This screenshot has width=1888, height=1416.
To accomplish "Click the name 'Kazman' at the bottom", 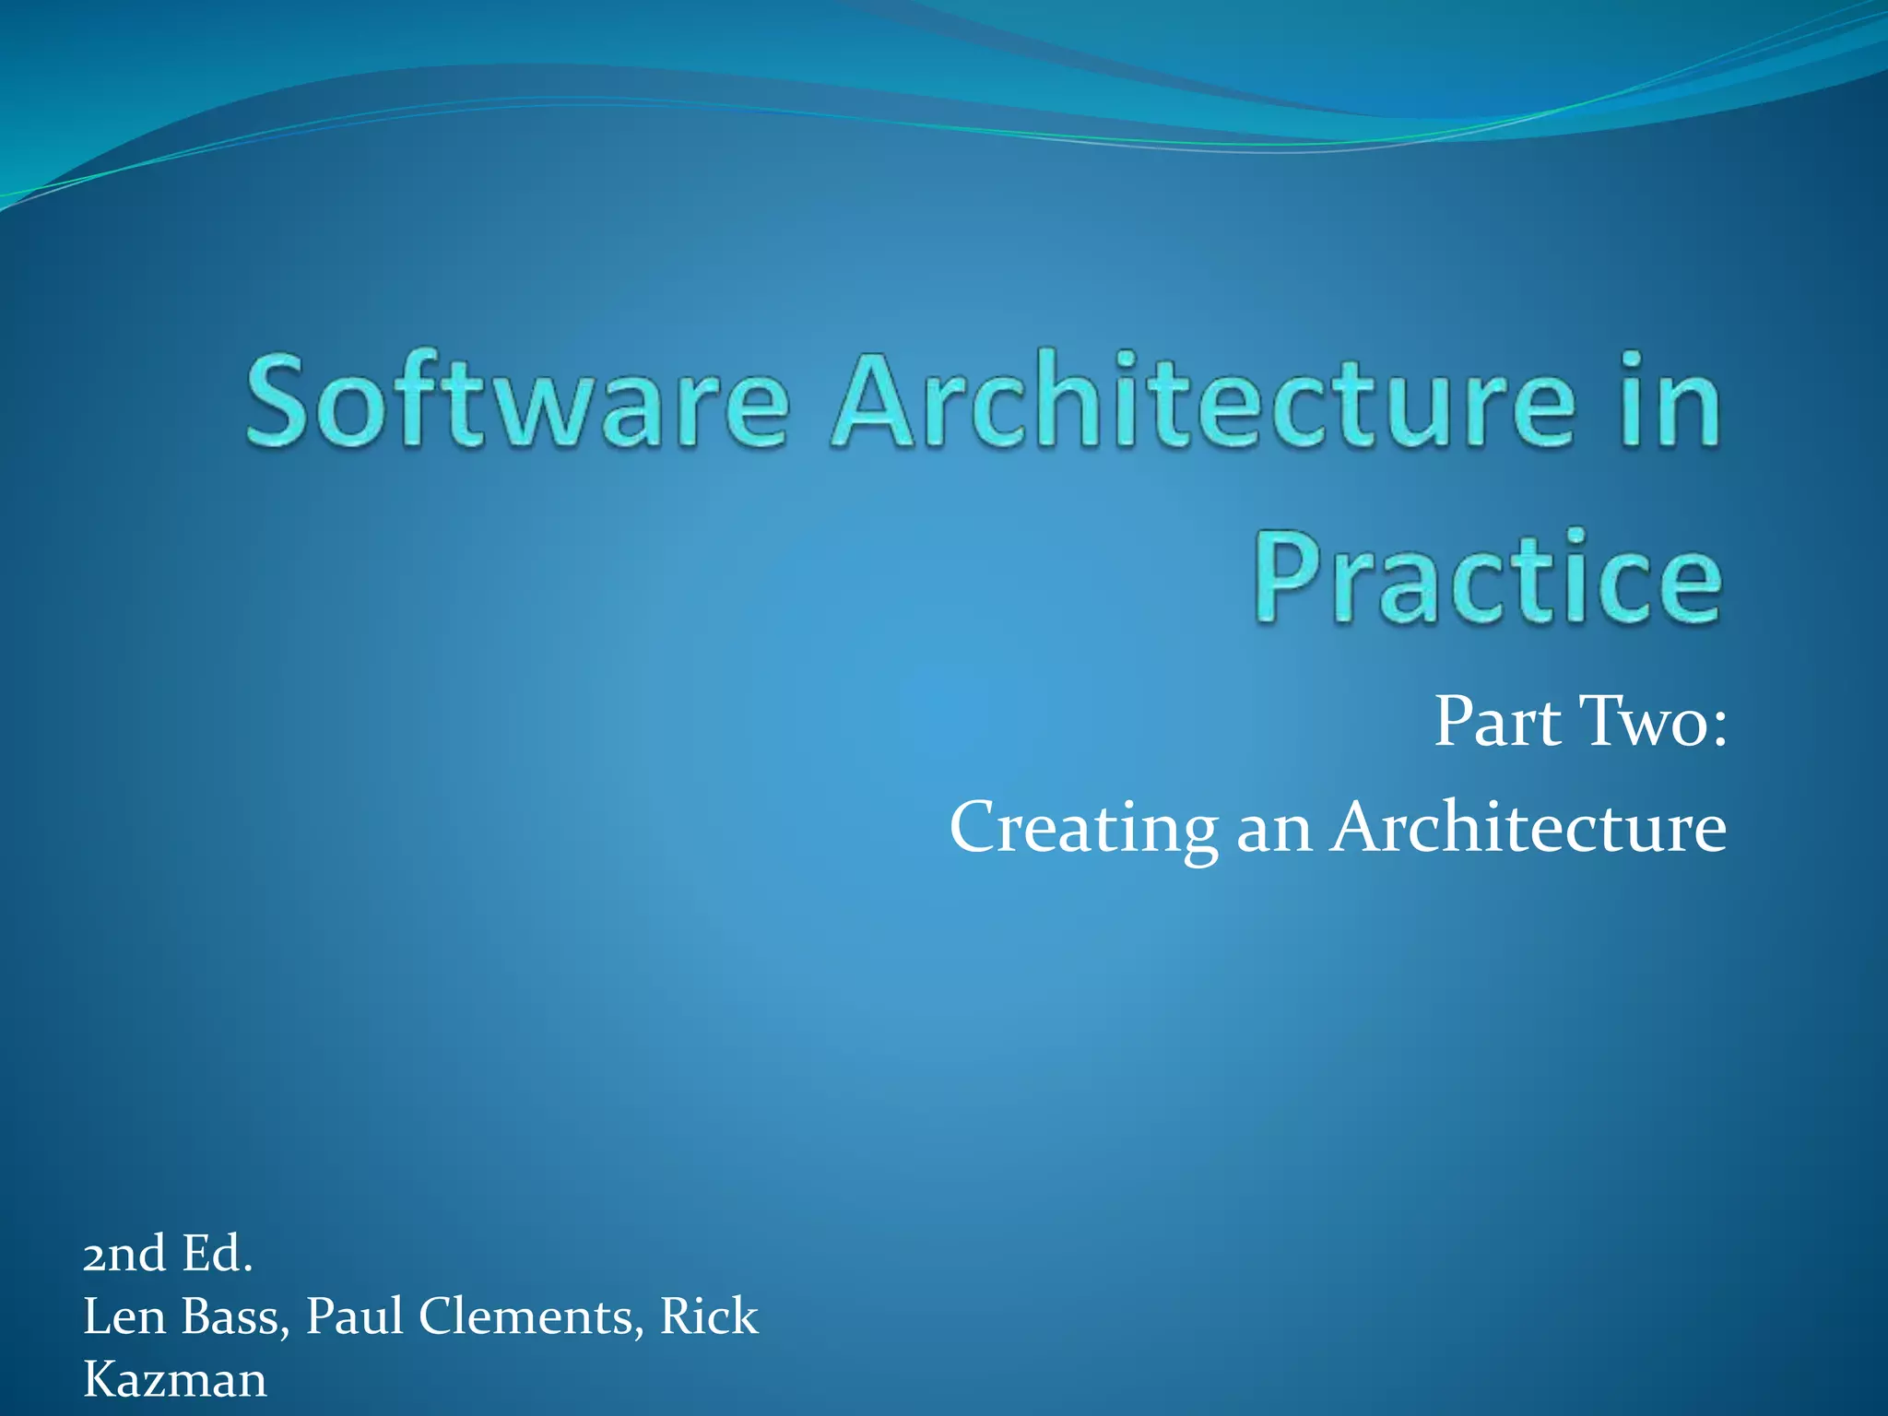I will point(175,1379).
